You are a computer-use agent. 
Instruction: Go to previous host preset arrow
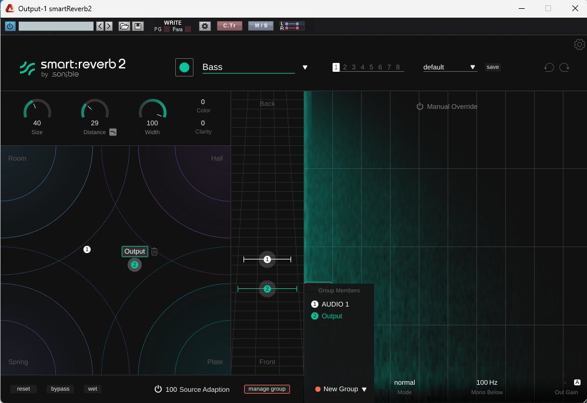pos(100,26)
